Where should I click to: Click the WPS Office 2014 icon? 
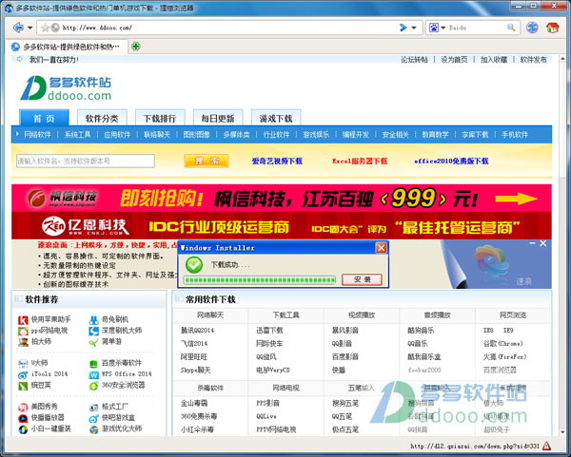tap(94, 375)
